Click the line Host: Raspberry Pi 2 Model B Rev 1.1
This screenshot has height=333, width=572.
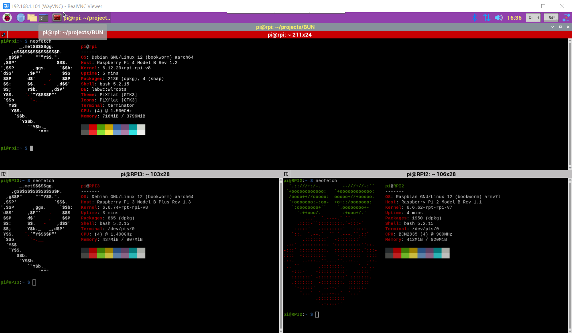433,202
